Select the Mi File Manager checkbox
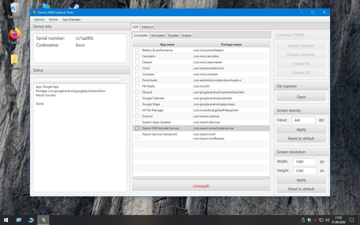Screen dimensions: 360x225 137,110
